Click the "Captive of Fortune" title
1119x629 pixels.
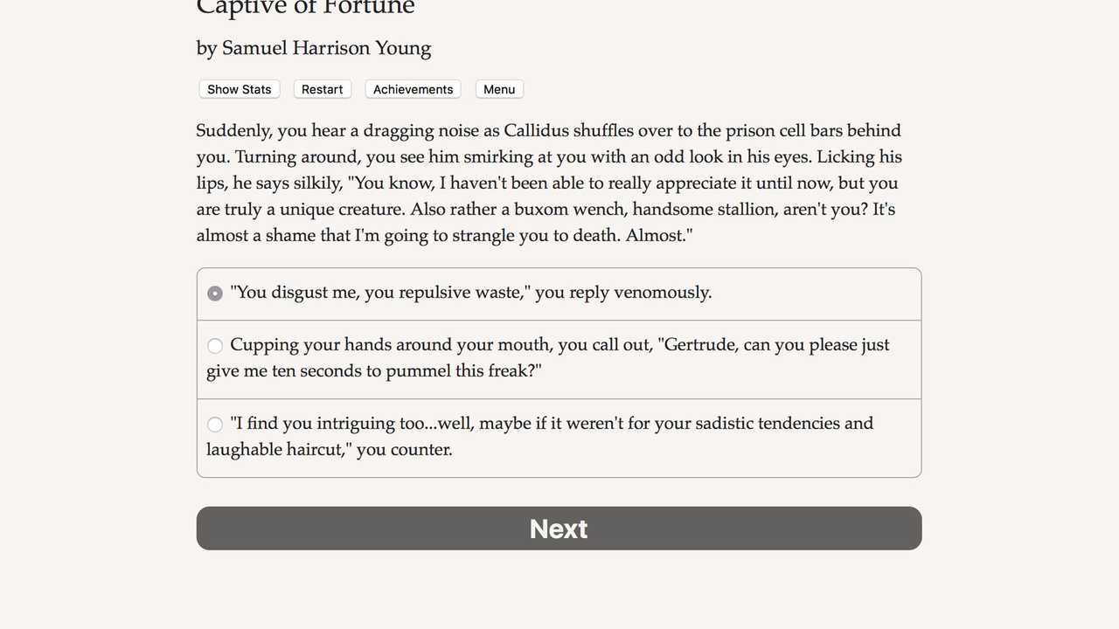coord(305,9)
